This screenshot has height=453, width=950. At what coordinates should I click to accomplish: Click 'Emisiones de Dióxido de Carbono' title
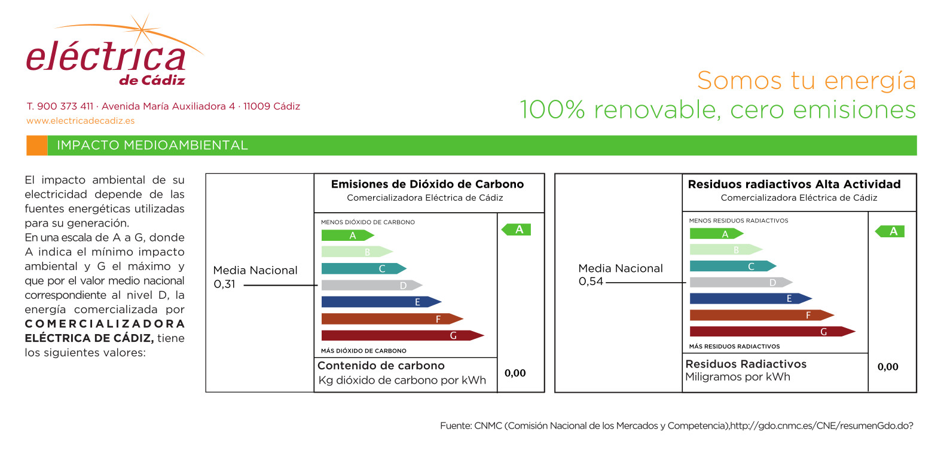click(427, 184)
